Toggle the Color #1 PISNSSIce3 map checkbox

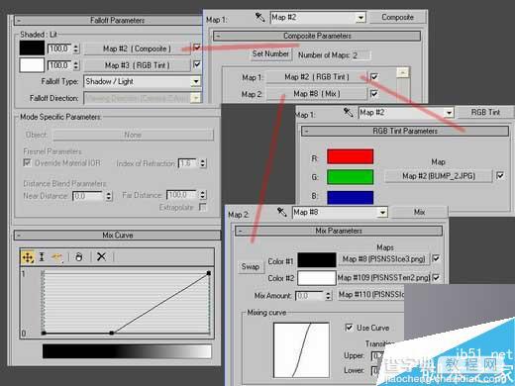coord(436,258)
